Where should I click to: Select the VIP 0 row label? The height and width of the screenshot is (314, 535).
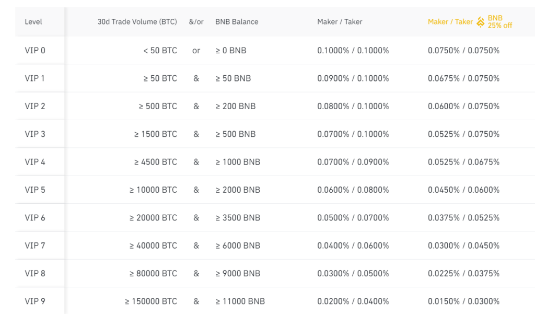(35, 51)
